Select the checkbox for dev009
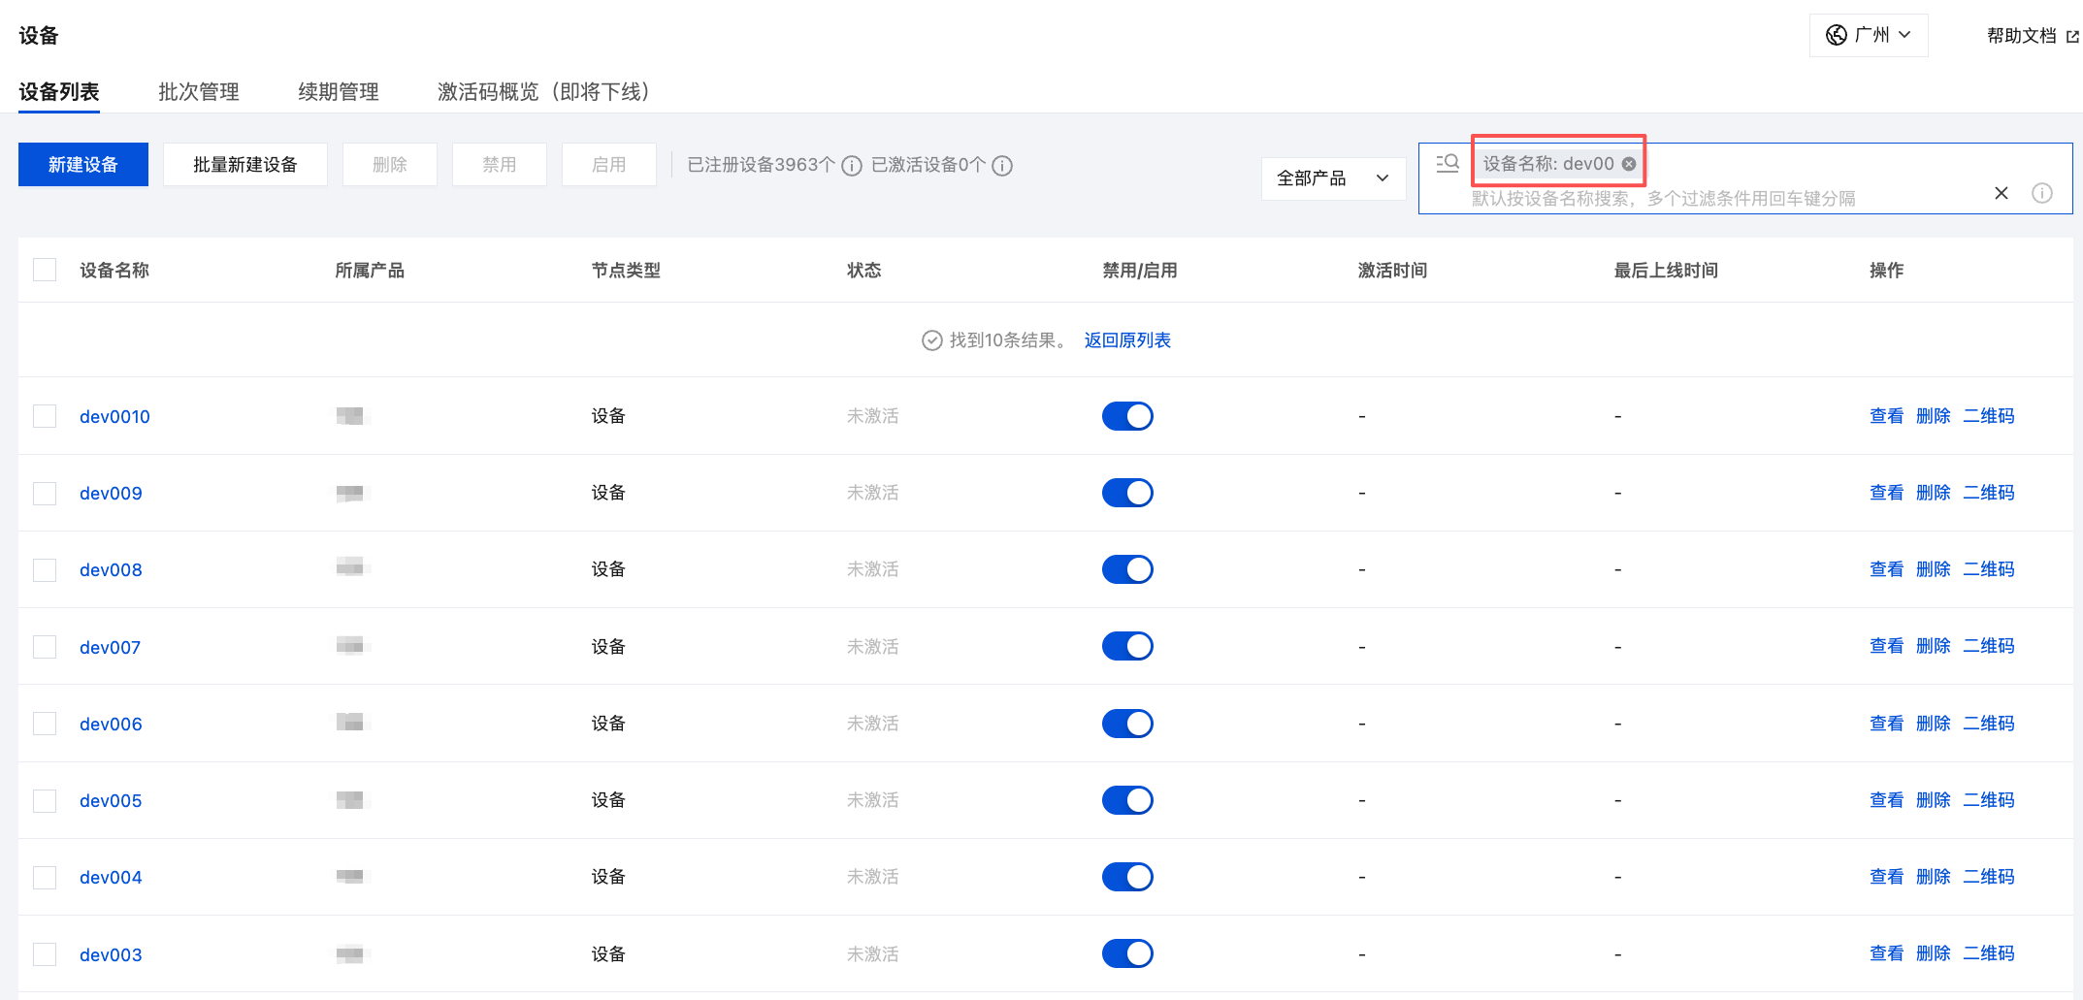 coord(45,493)
